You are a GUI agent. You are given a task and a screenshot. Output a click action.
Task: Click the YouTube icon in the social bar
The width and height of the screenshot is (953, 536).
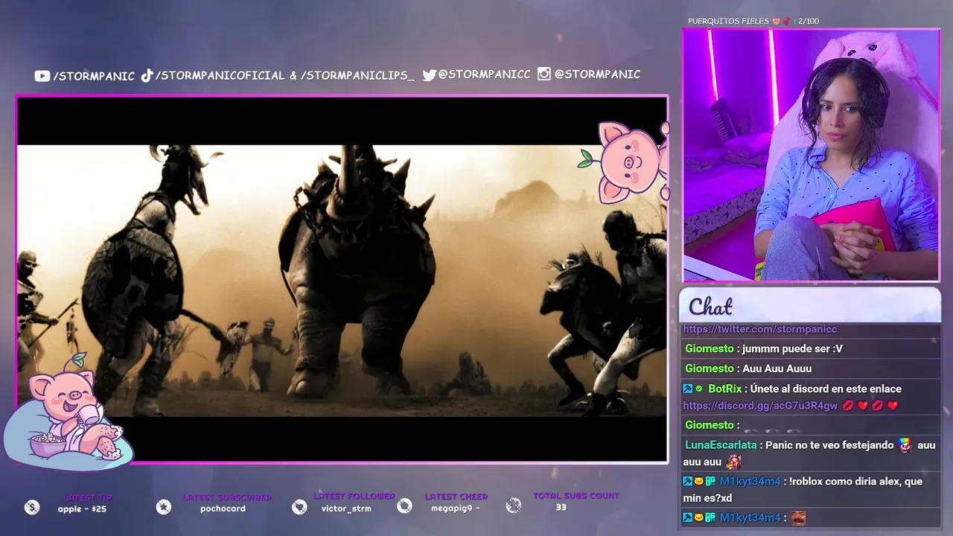(42, 76)
